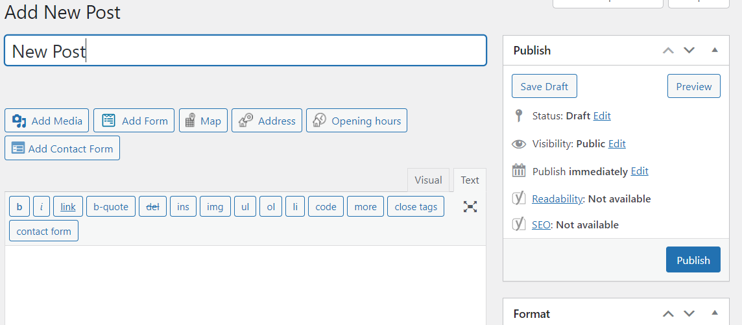This screenshot has height=325, width=742.
Task: Switch to the Visual editor tab
Action: [428, 180]
